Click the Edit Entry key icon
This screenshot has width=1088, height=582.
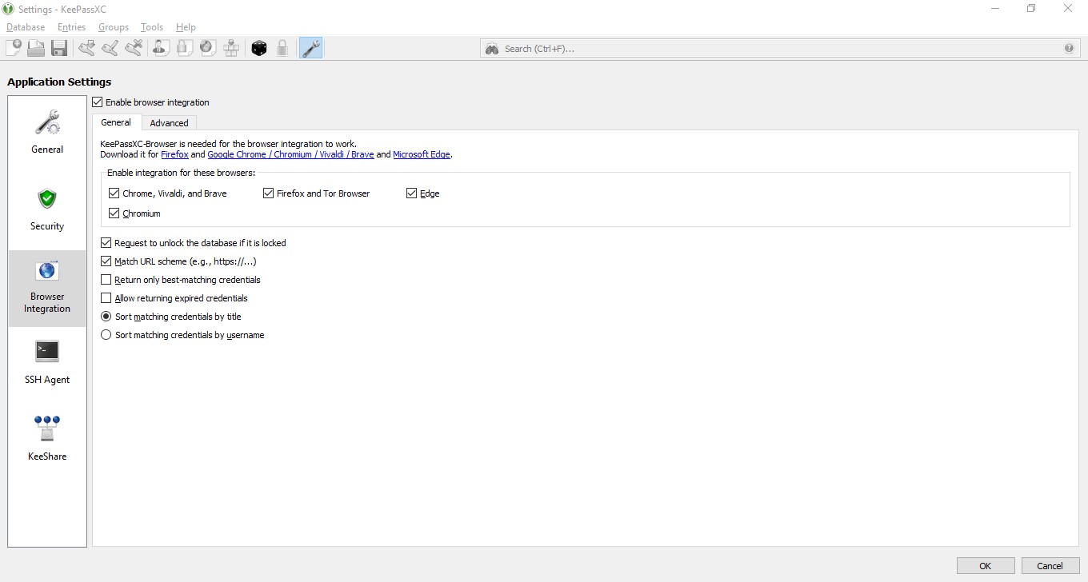(x=110, y=48)
